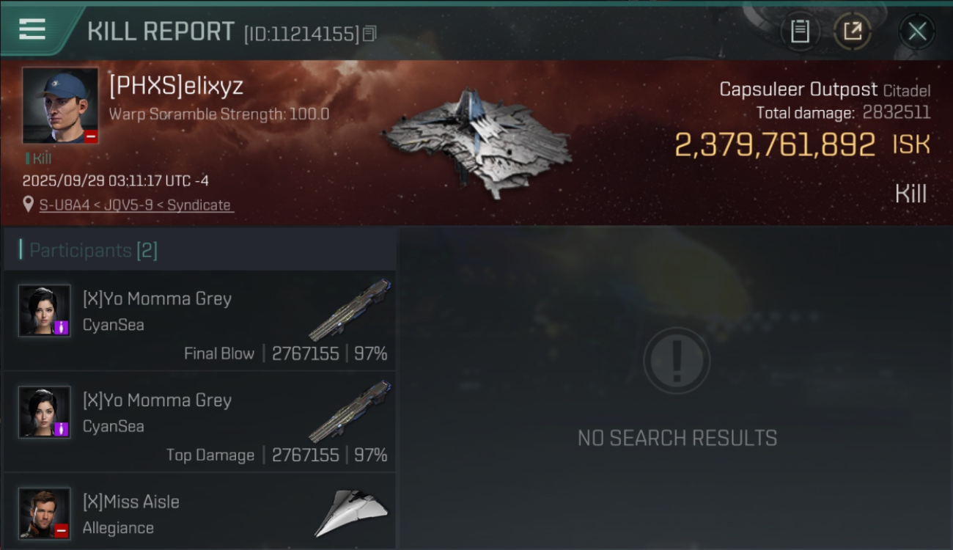
Task: Copy the kill report ID icon
Action: [369, 34]
